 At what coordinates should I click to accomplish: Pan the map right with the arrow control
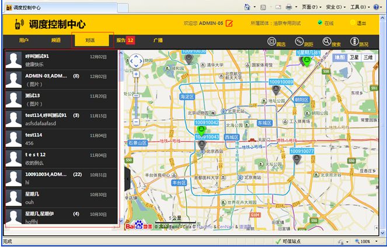[x=141, y=61]
